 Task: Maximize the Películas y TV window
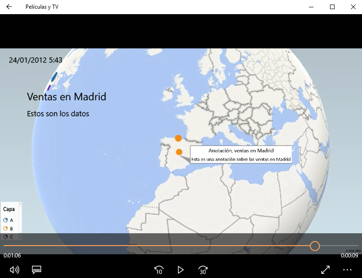coord(332,7)
